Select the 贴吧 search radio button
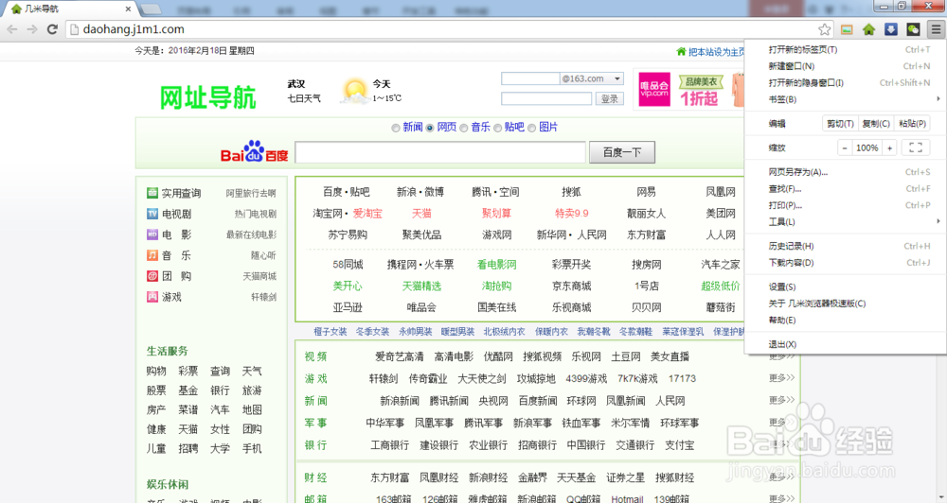The height and width of the screenshot is (503, 947). pyautogui.click(x=498, y=128)
